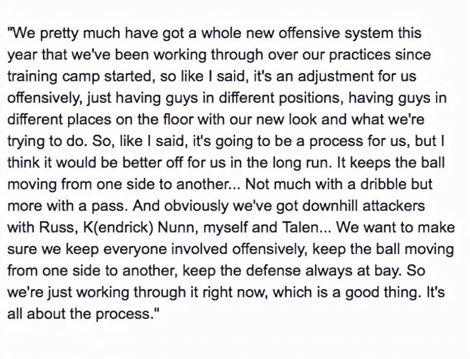Click the final words "all about the process"

tap(78, 314)
